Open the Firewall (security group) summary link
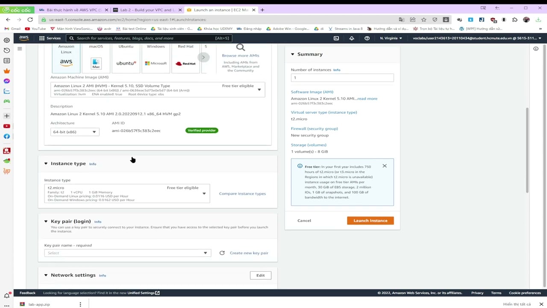Image resolution: width=547 pixels, height=308 pixels. (x=314, y=128)
